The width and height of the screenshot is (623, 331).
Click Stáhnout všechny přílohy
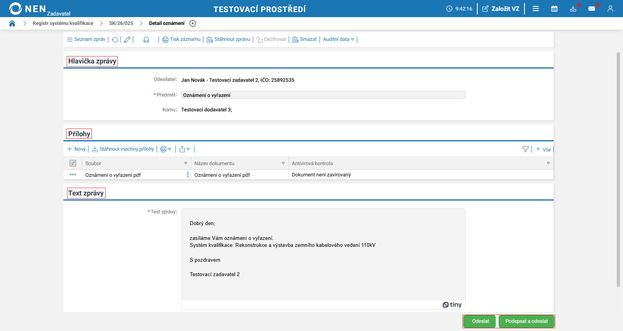click(123, 149)
